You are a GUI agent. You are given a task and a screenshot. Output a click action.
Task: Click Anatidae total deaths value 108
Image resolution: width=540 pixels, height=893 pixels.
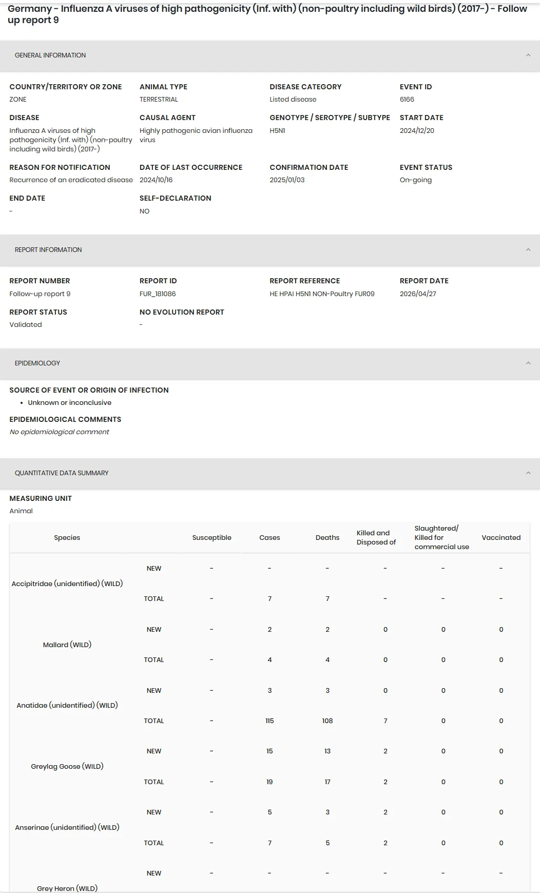click(327, 721)
